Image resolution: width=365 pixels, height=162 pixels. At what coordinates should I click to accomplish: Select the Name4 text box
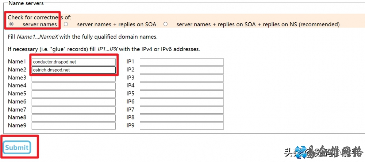pyautogui.click(x=74, y=86)
